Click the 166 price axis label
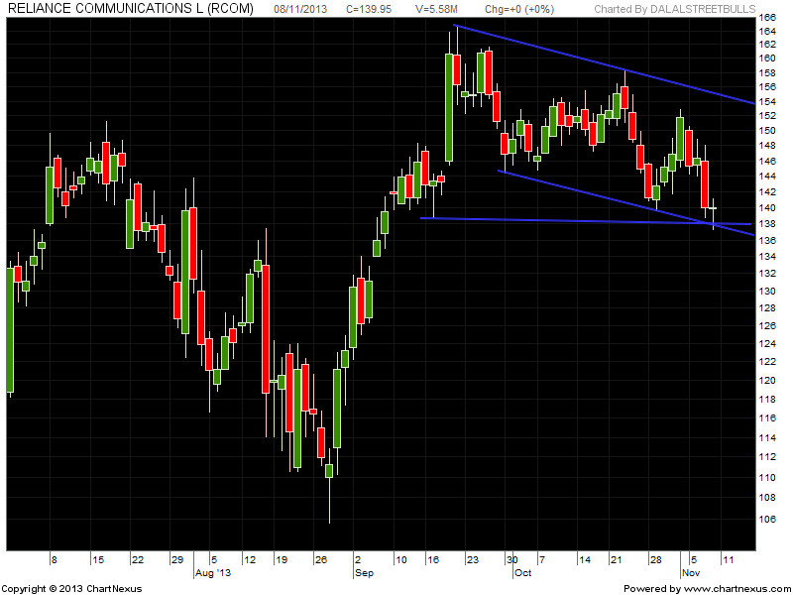This screenshot has height=595, width=793. click(767, 18)
